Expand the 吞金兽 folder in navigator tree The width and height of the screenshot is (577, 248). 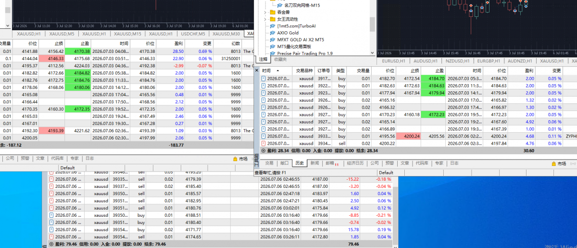(x=265, y=12)
